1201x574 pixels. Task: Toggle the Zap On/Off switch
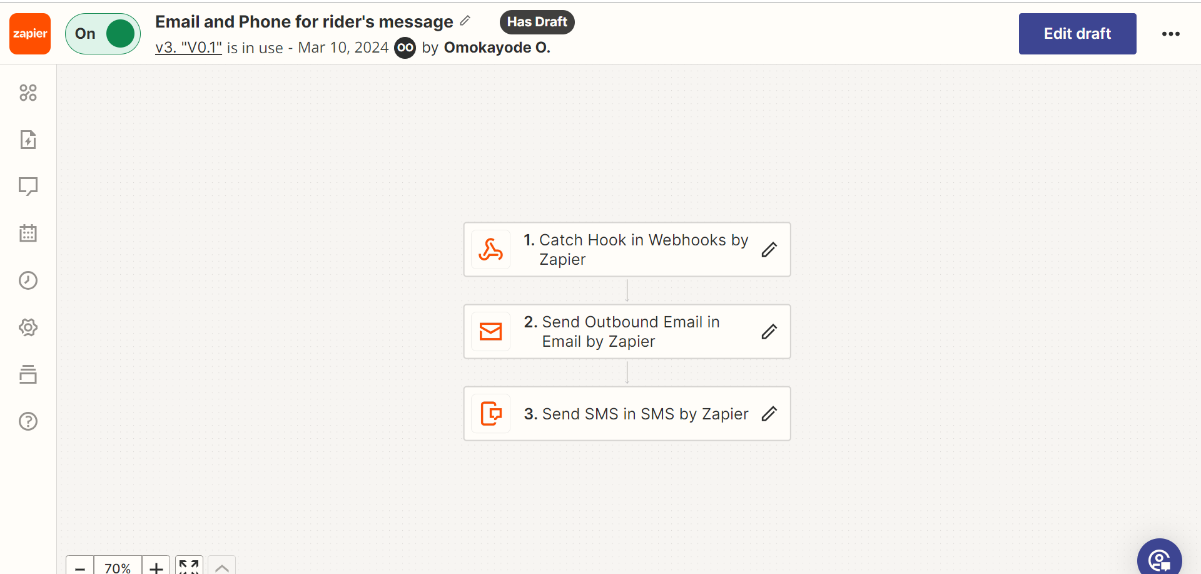tap(103, 34)
